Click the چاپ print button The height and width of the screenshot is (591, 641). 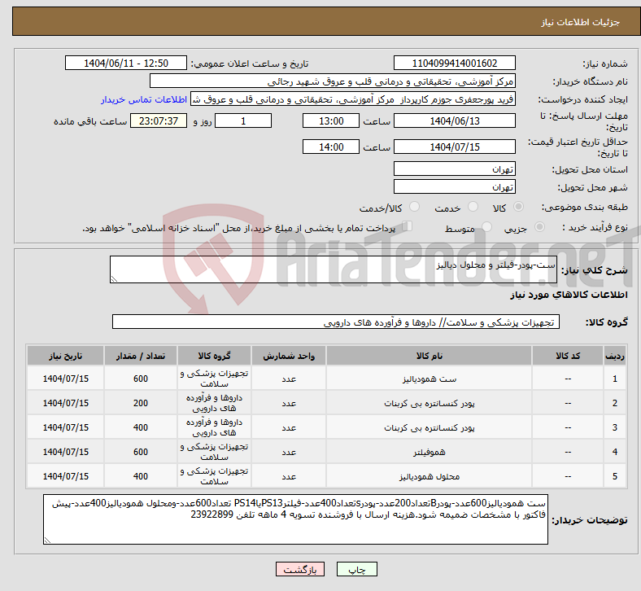(x=357, y=569)
